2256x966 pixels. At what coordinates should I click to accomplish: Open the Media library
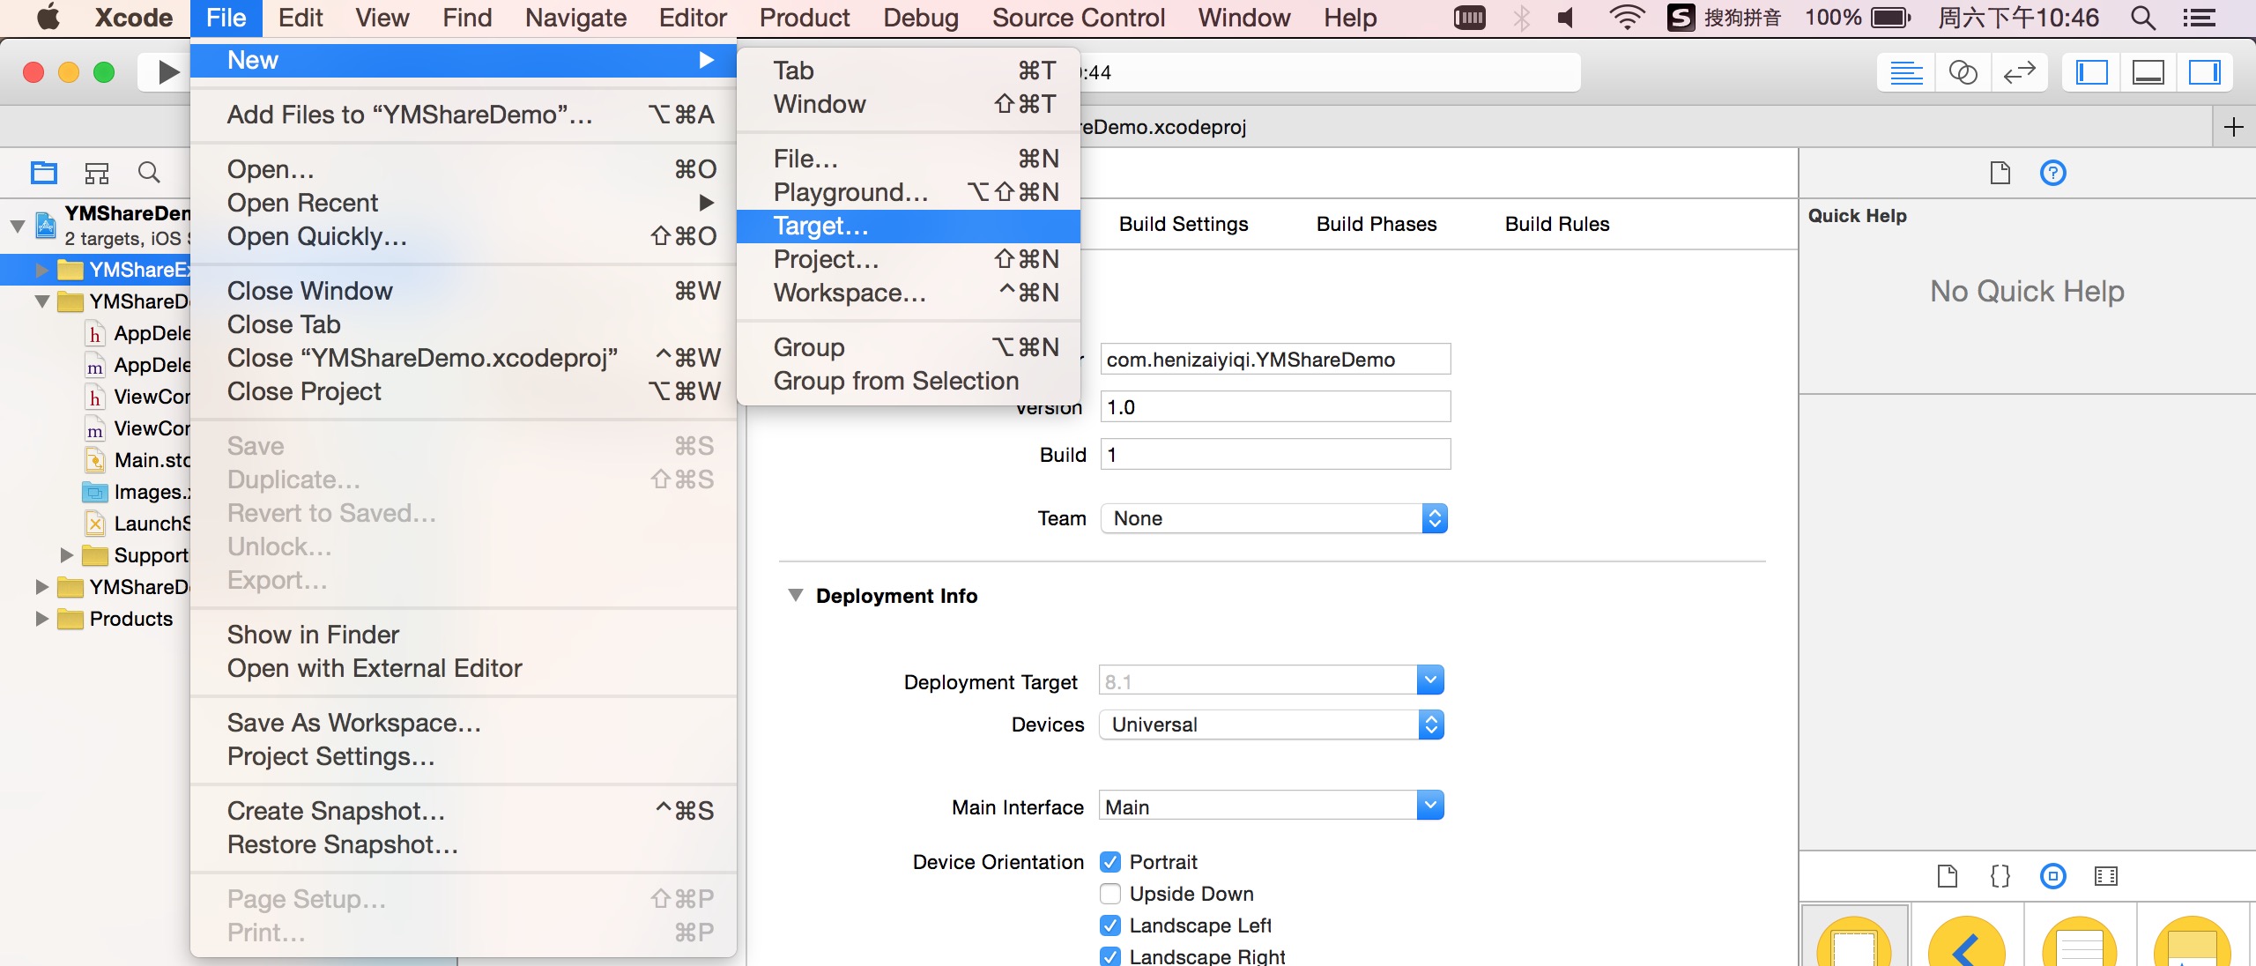[x=2106, y=876]
